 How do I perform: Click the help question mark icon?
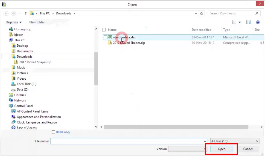(258, 22)
